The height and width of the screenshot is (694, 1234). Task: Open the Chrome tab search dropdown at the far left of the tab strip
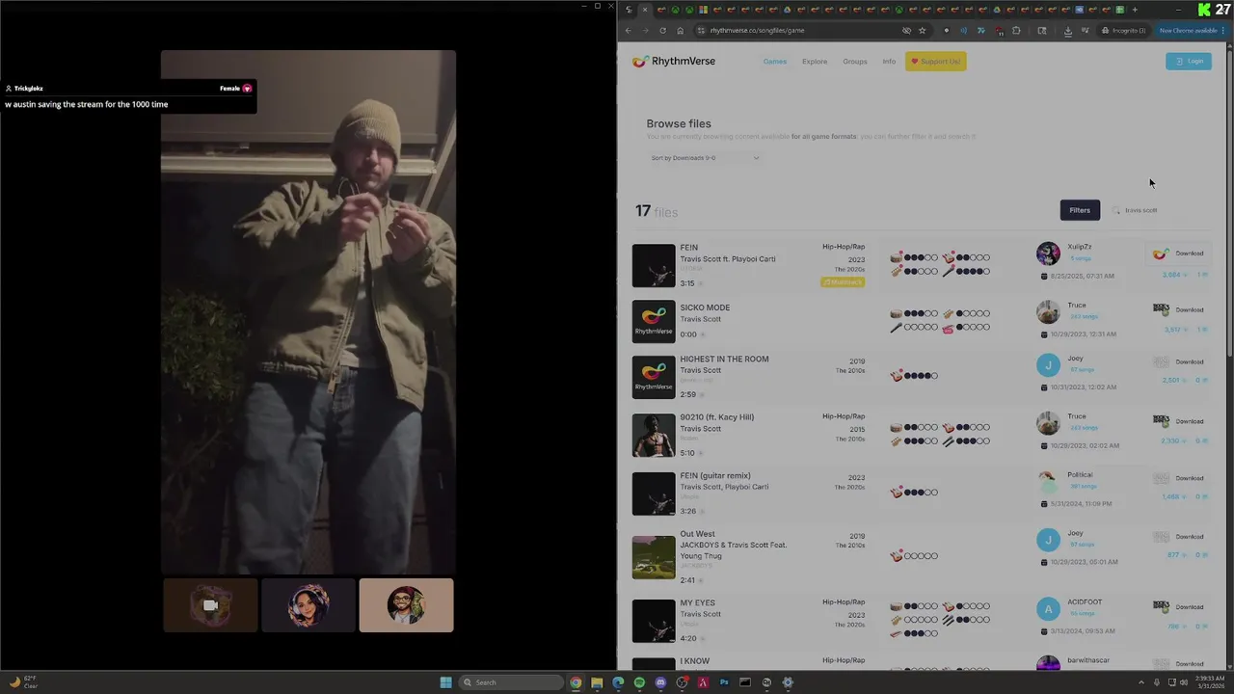[x=629, y=10]
